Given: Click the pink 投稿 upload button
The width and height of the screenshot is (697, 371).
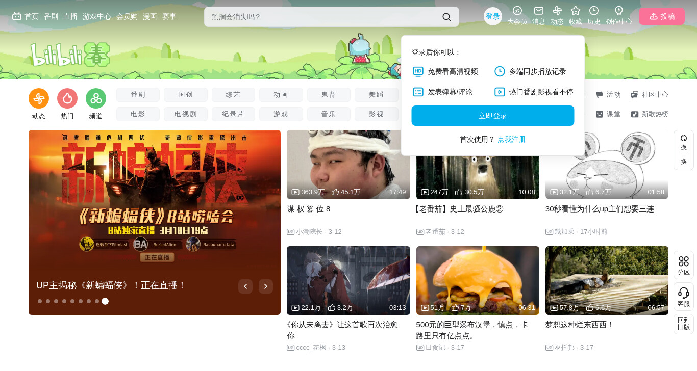Looking at the screenshot, I should coord(662,16).
